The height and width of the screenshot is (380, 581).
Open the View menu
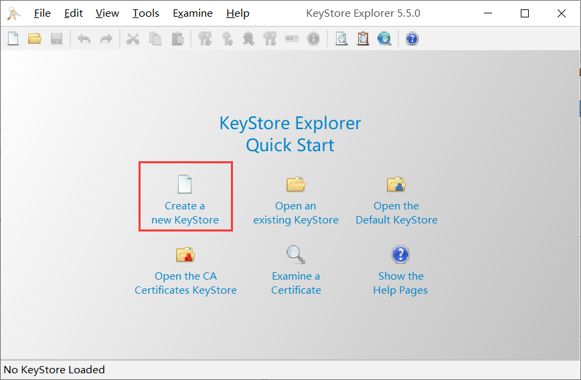(107, 13)
